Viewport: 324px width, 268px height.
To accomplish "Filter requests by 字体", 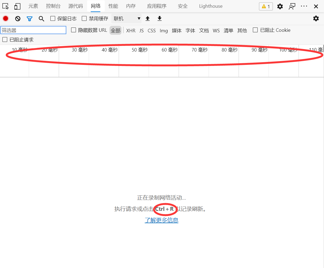I will pos(191,30).
